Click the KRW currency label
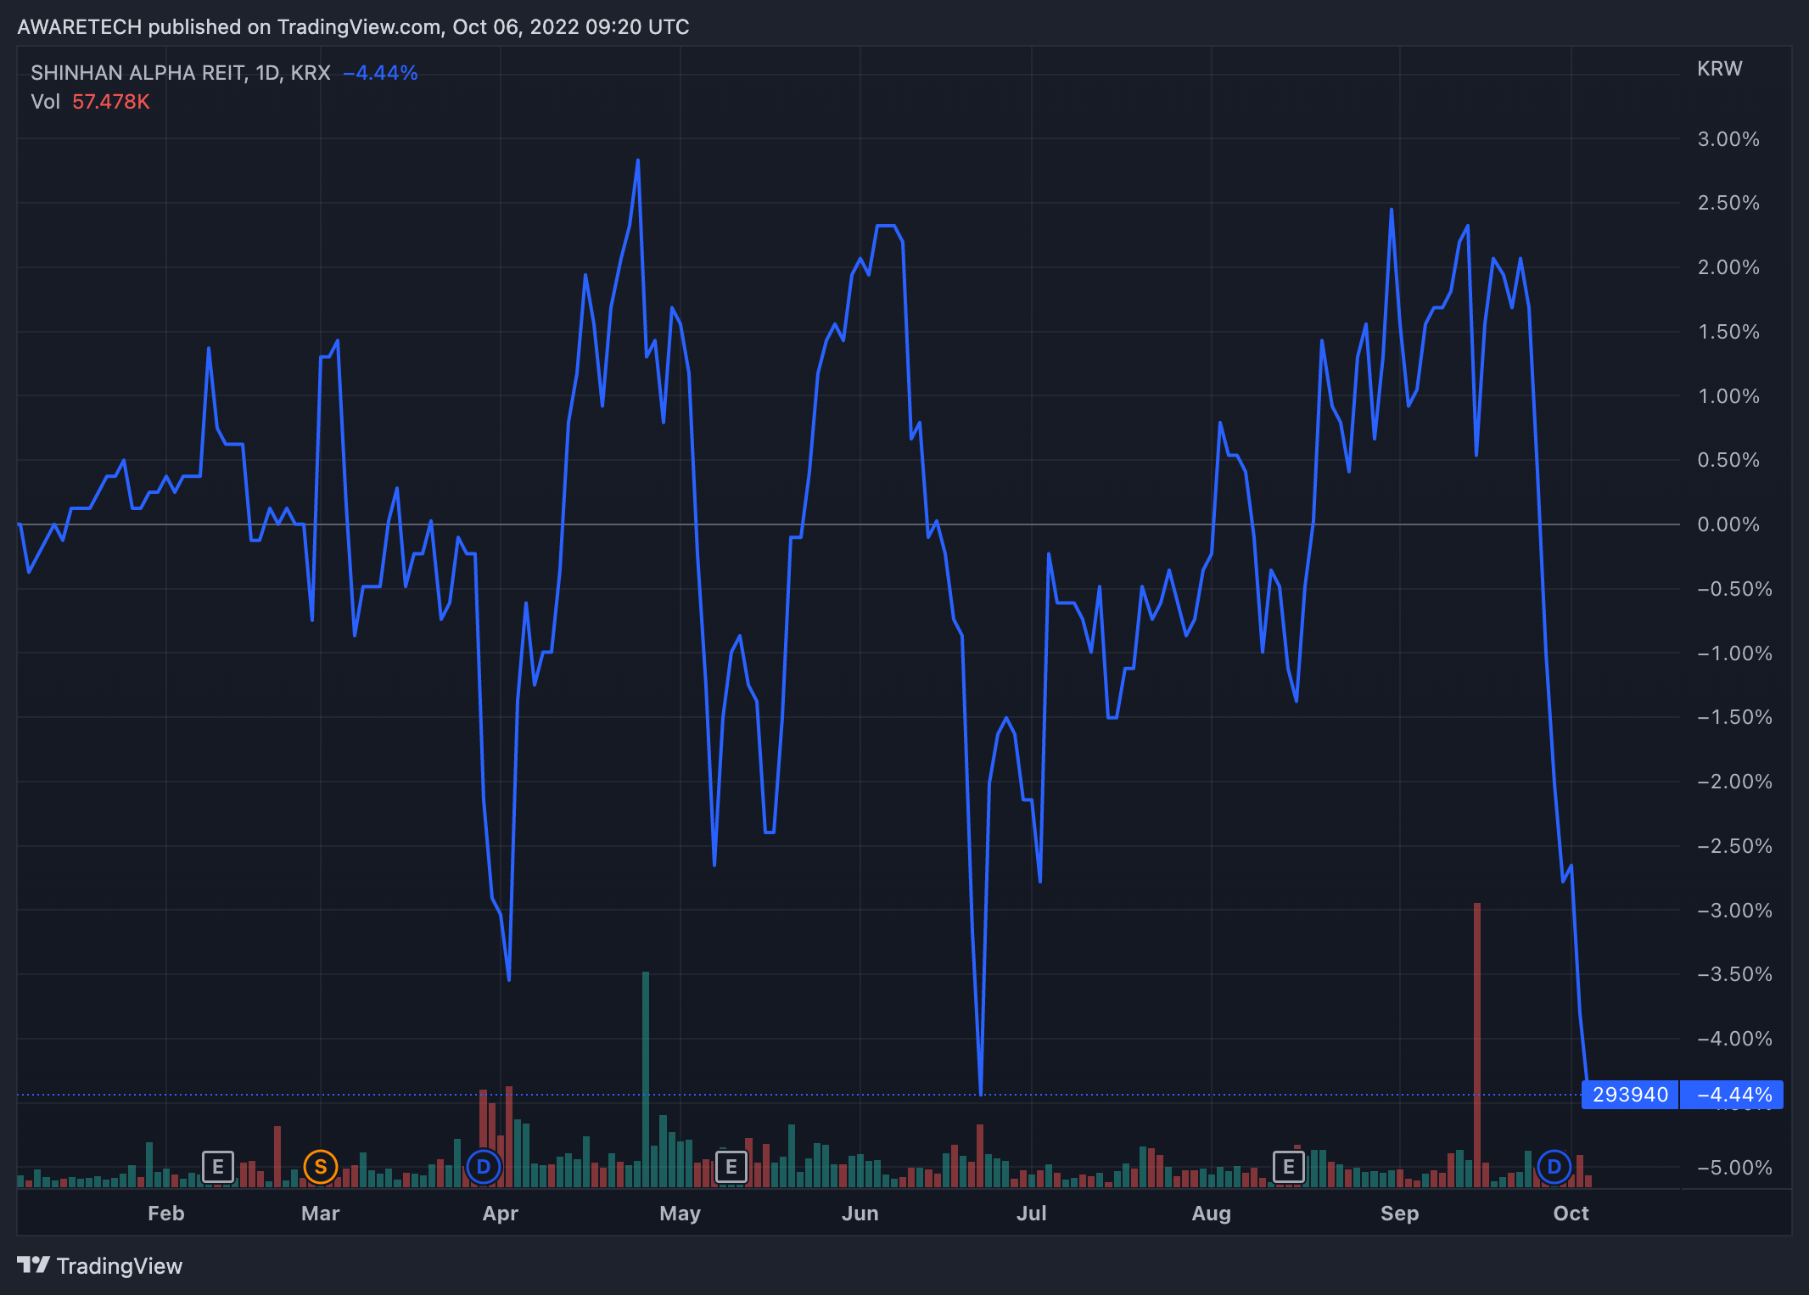The height and width of the screenshot is (1295, 1809). (x=1719, y=69)
